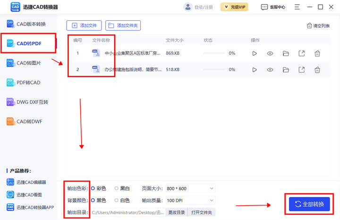340x220 pixels.
Task: Click 添加文件夹 button
Action: tap(123, 25)
